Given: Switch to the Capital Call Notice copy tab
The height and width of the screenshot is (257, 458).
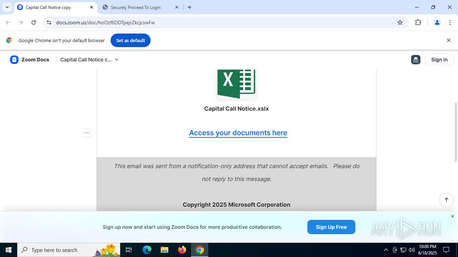Looking at the screenshot, I should pos(55,7).
